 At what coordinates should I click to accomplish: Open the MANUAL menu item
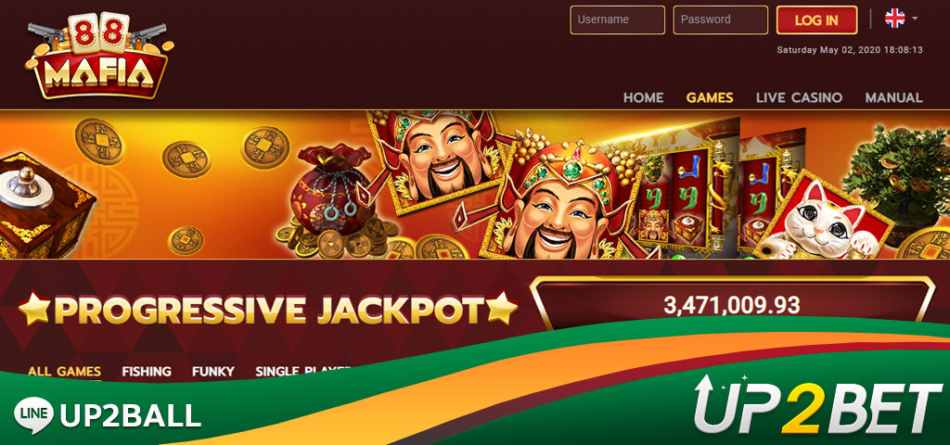893,97
